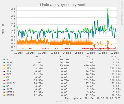Click the 'TXT' legend label
124x104 pixels.
coord(9,74)
